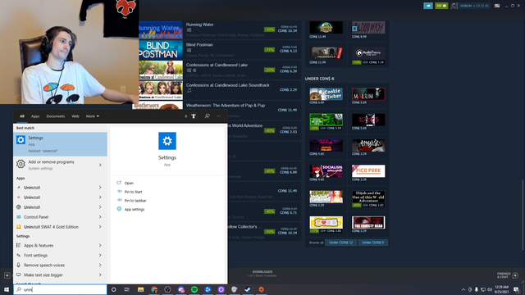525x295 pixels.
Task: Expand Make text size bigger chevron
Action: [x=100, y=275]
